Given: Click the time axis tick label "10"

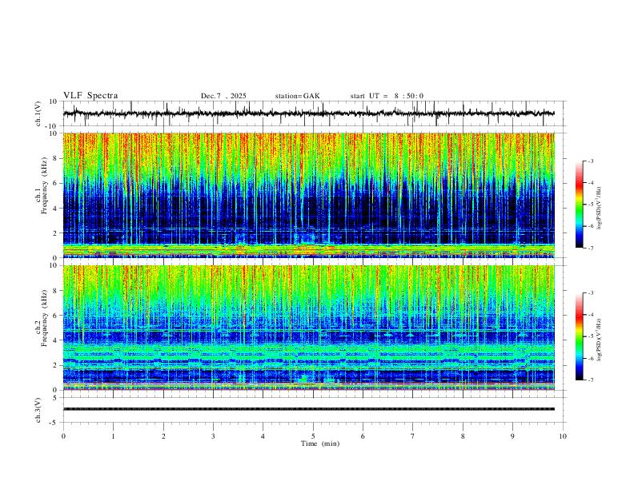Looking at the screenshot, I should 563,436.
